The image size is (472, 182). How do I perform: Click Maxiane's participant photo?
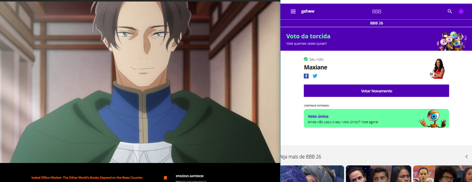click(x=438, y=69)
